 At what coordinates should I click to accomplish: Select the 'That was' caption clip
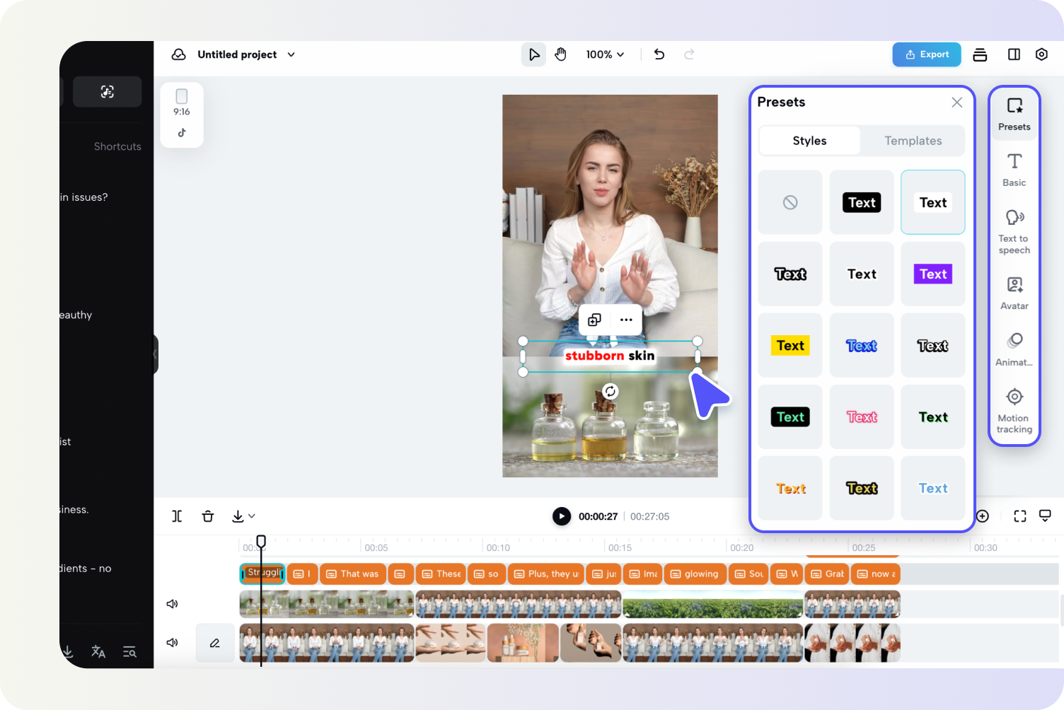pyautogui.click(x=353, y=574)
